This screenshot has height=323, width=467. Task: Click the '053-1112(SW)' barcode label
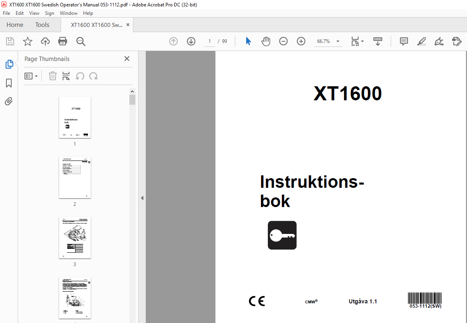click(425, 306)
